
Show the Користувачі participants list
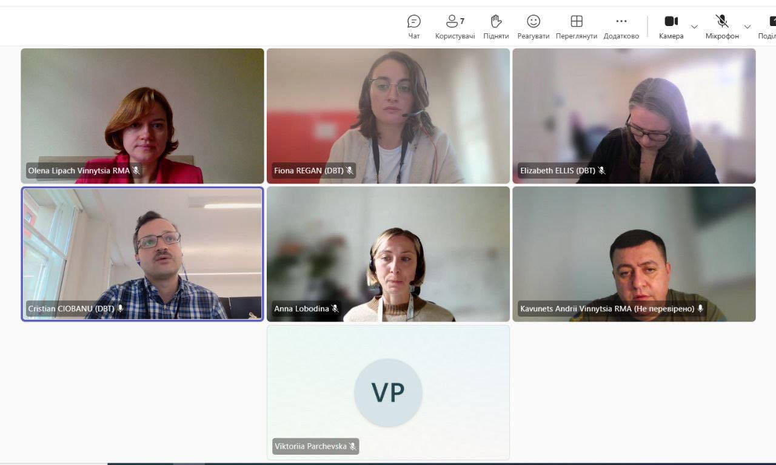[x=455, y=27]
